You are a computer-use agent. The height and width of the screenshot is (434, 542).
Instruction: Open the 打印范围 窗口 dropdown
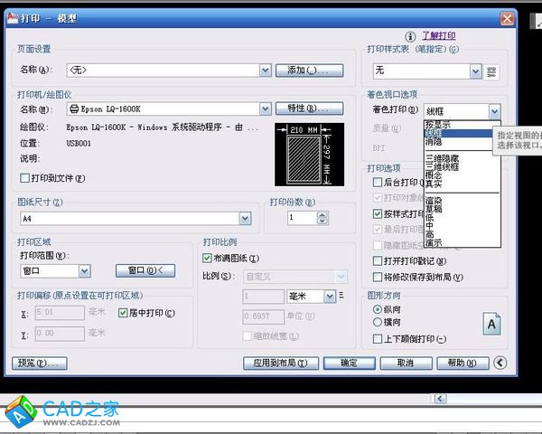tap(84, 270)
